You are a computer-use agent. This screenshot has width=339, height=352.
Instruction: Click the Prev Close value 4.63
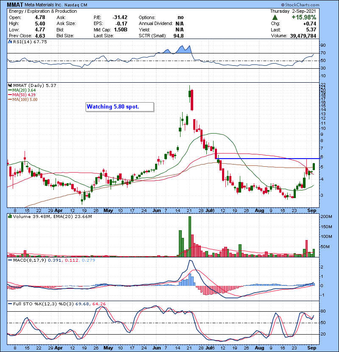pos(40,36)
